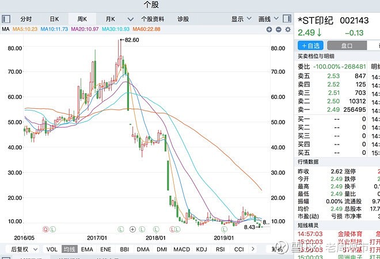Toggle the left sidebar panel icon

[x=6, y=19]
